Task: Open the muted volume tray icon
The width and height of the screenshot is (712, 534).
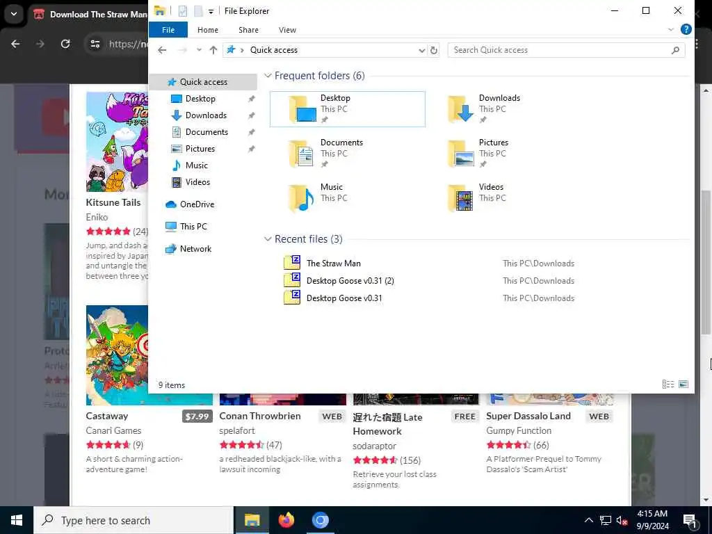Action: coord(622,520)
